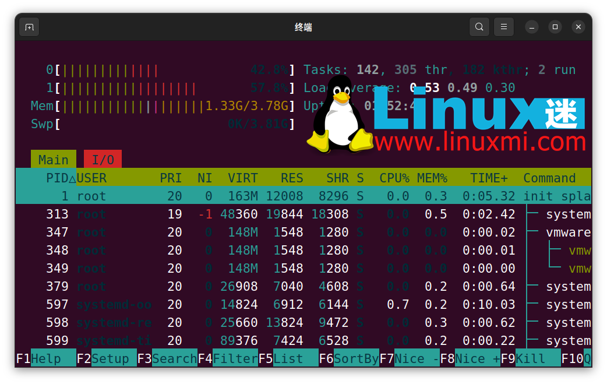Close the terminal window
607x384 pixels.
pyautogui.click(x=578, y=27)
